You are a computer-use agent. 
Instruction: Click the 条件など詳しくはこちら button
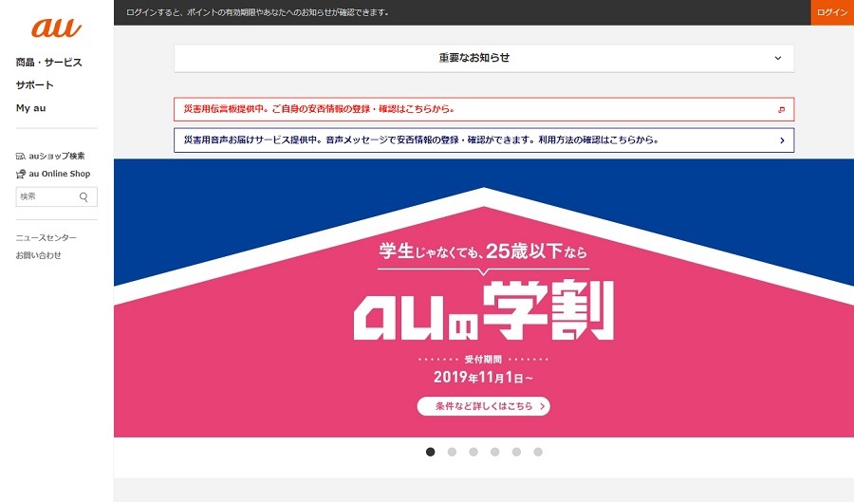[484, 406]
